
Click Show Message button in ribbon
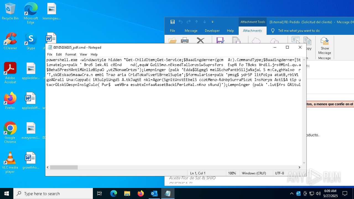pyautogui.click(x=325, y=46)
